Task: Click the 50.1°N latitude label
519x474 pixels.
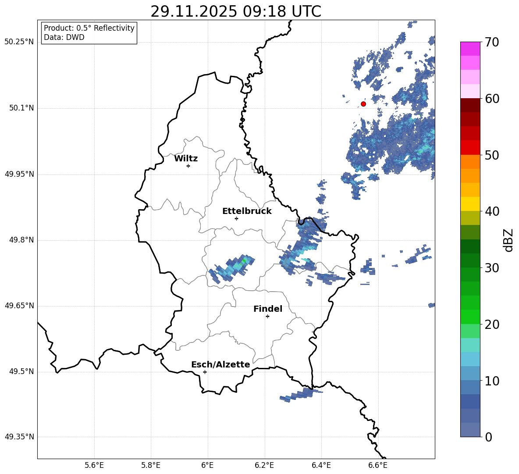Action: point(21,108)
